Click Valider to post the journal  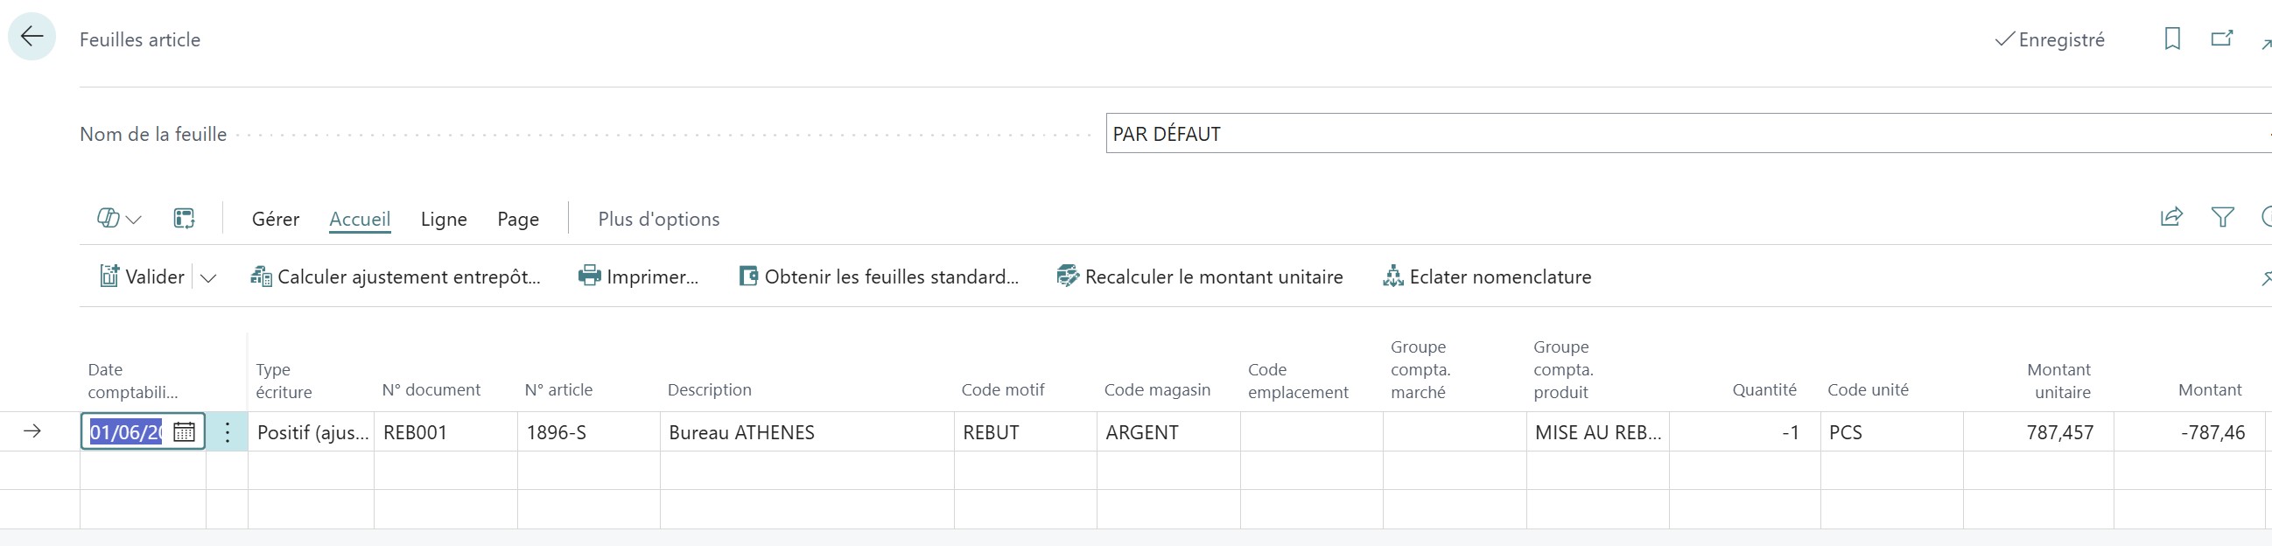pyautogui.click(x=143, y=276)
